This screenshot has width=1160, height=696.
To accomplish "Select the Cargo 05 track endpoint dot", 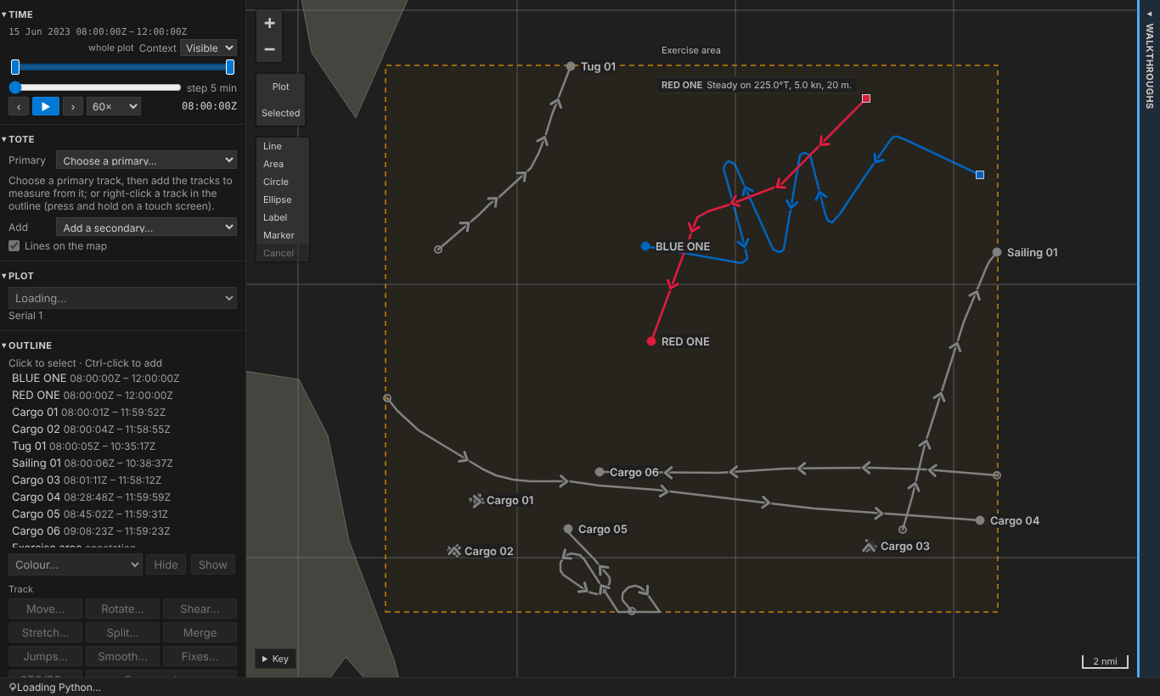I will click(568, 529).
